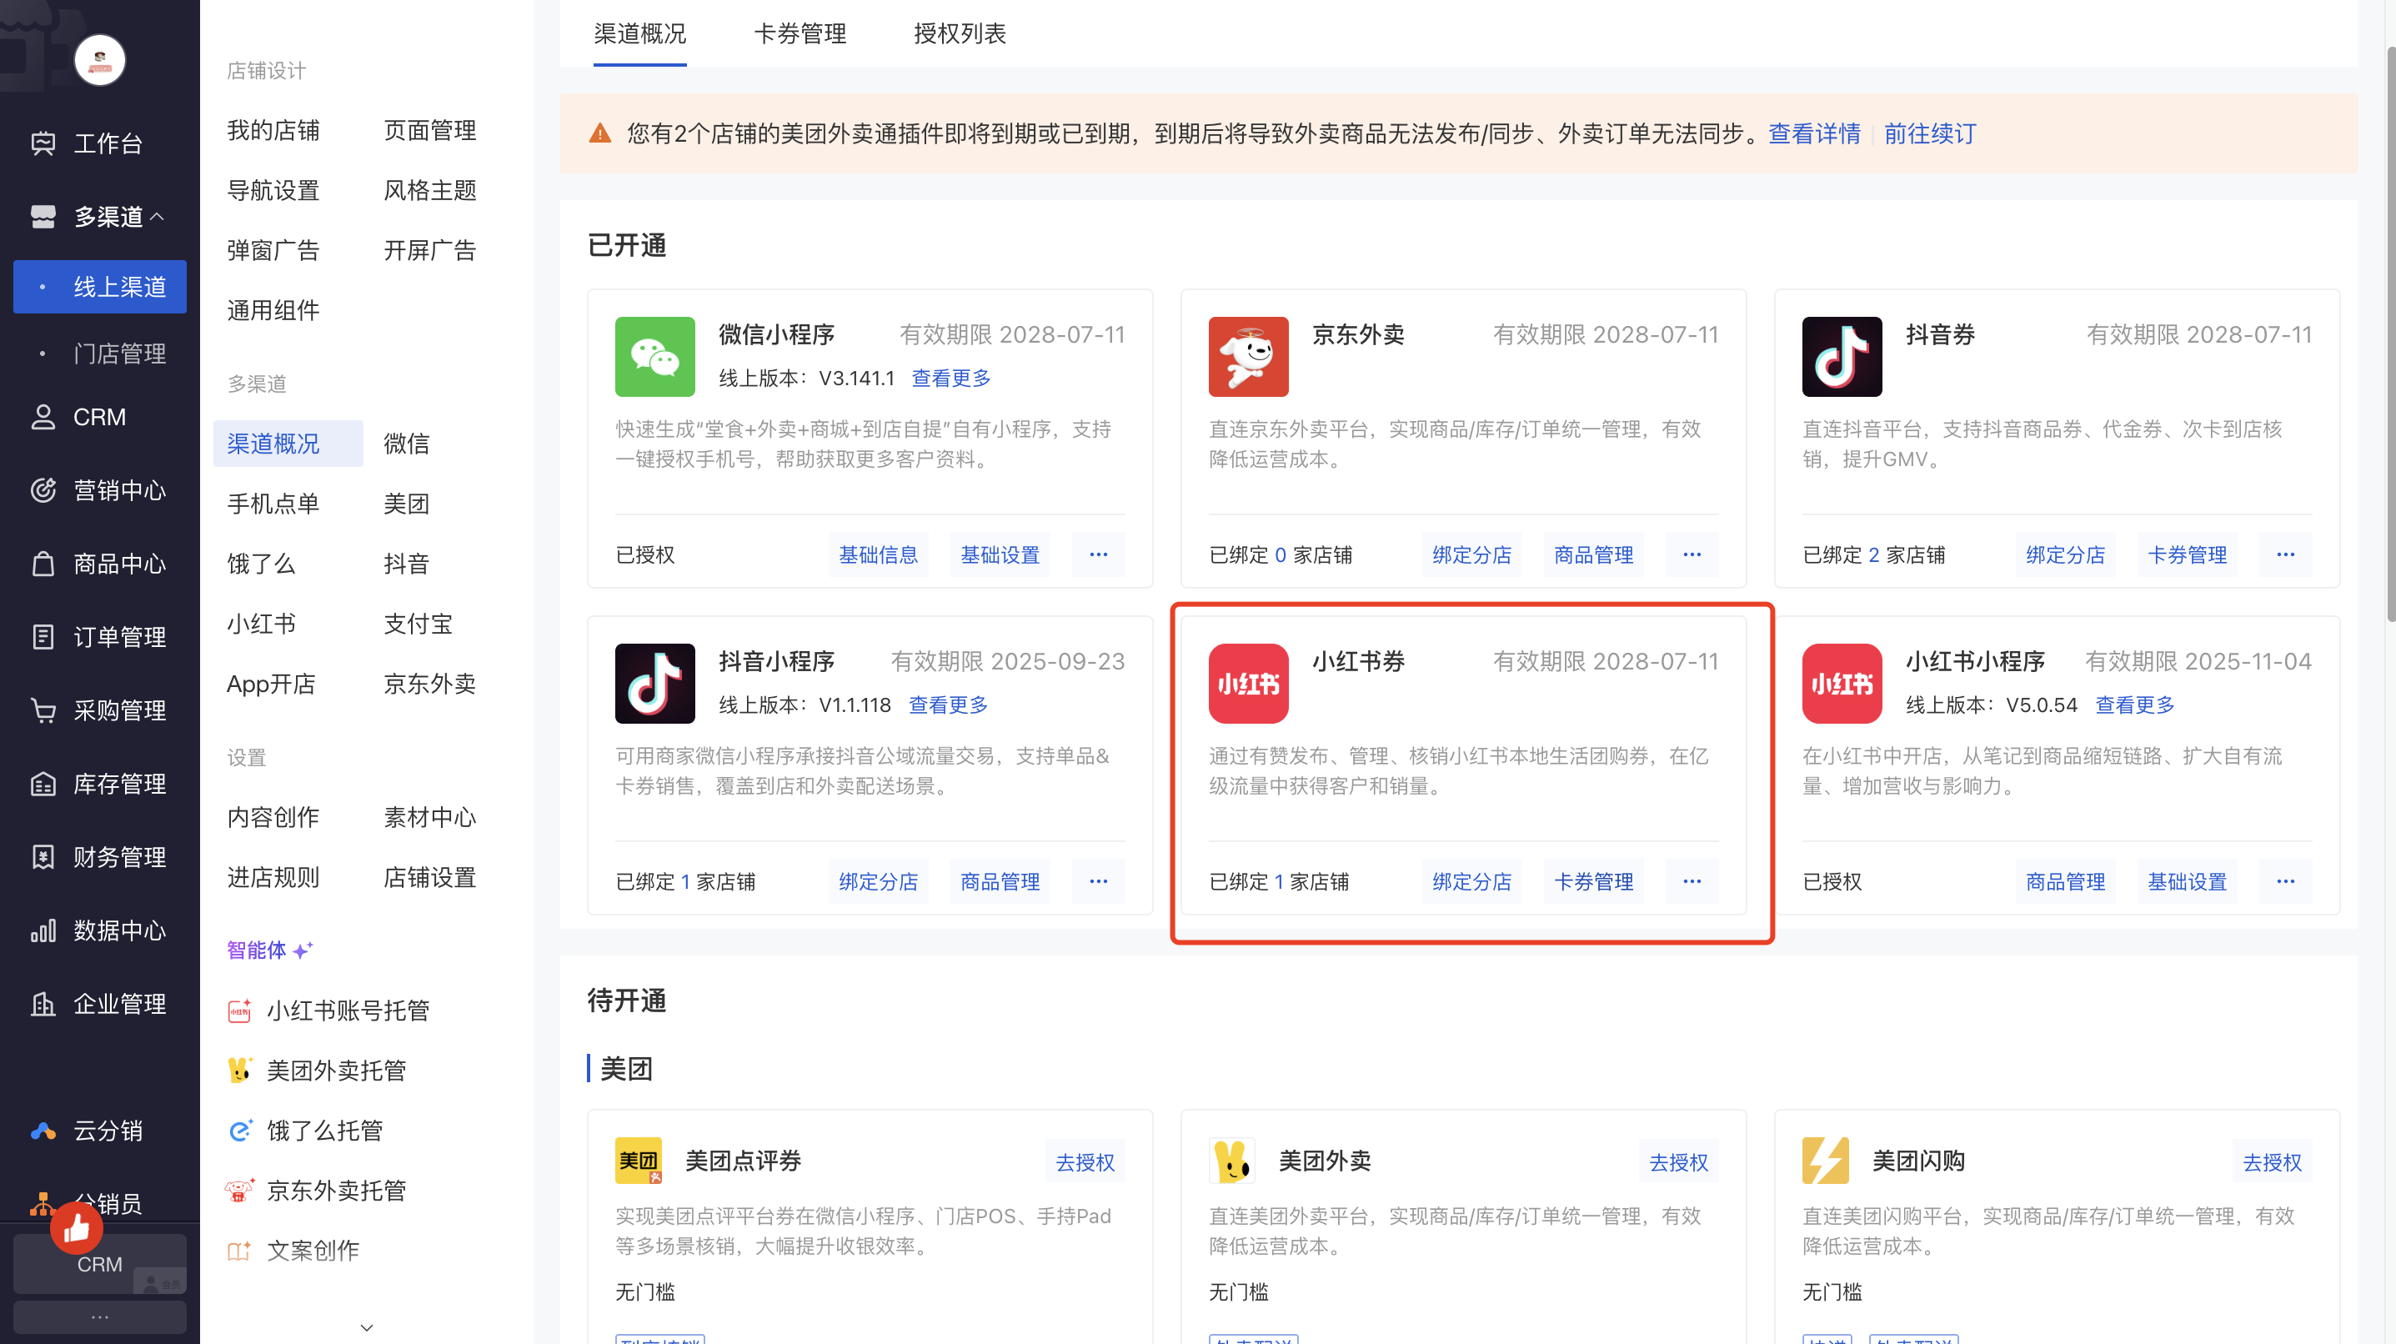Click the JD Waimai dog logo
The image size is (2396, 1344).
[1247, 356]
